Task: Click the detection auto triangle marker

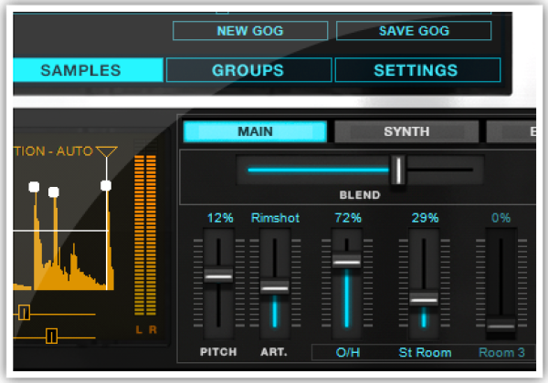Action: (107, 151)
